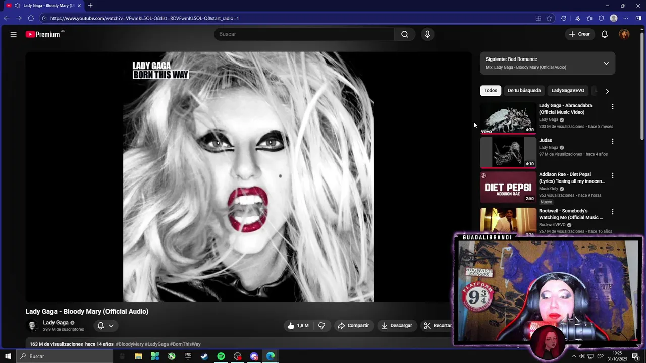The height and width of the screenshot is (363, 646).
Task: Go to YouTube Premium home logo
Action: click(43, 34)
